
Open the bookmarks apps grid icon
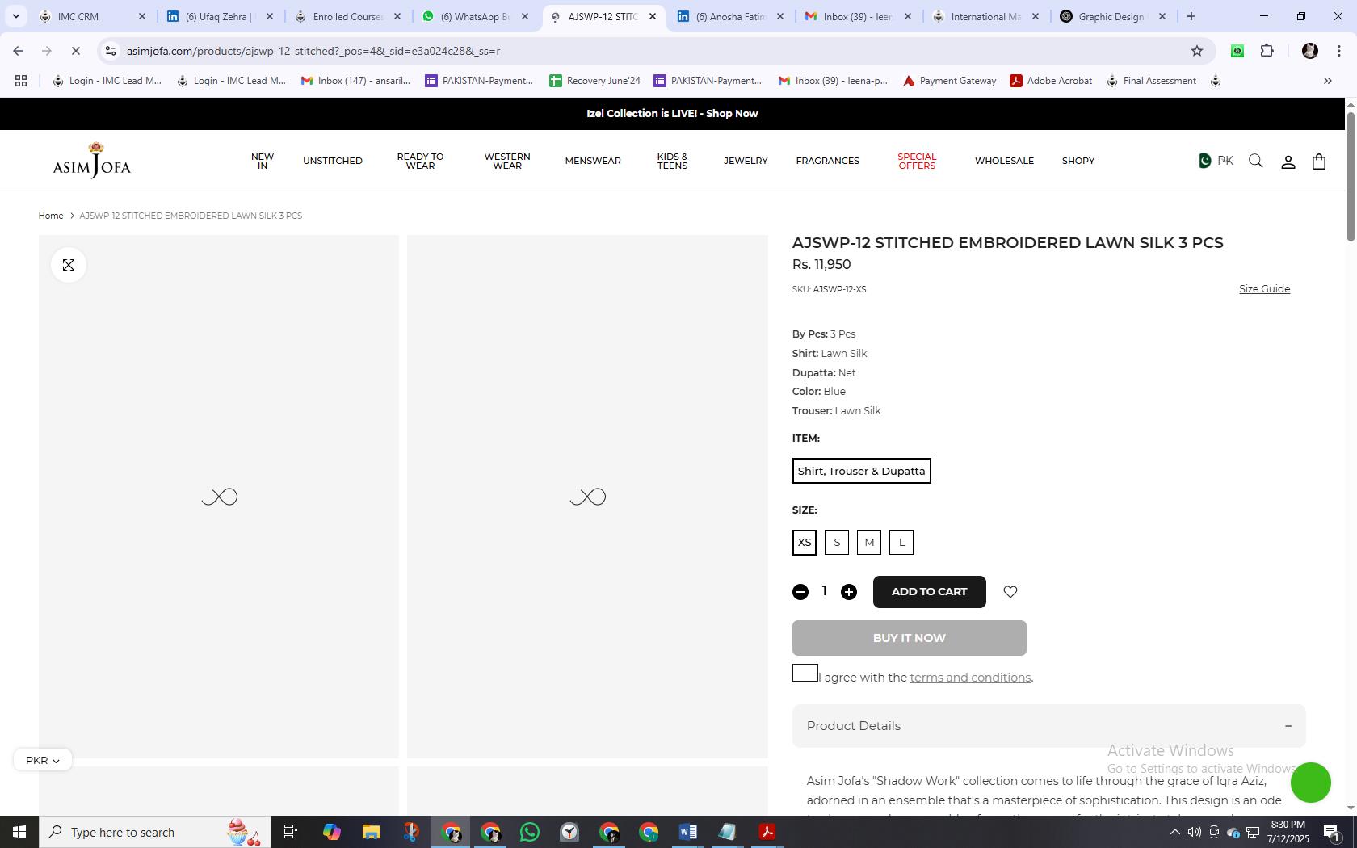coord(21,81)
